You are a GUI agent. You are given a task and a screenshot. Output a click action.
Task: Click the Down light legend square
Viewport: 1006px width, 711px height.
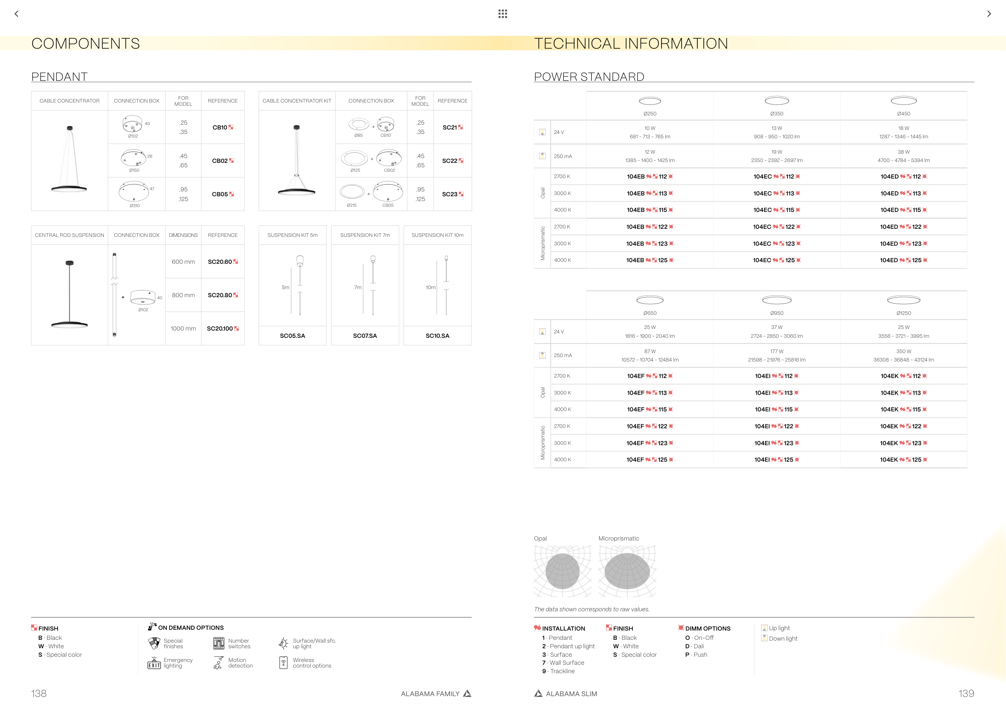tap(764, 638)
